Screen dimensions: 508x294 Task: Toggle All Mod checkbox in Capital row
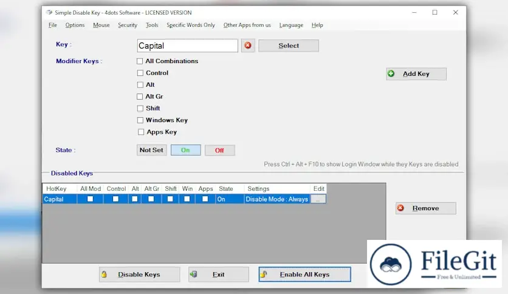pyautogui.click(x=90, y=199)
